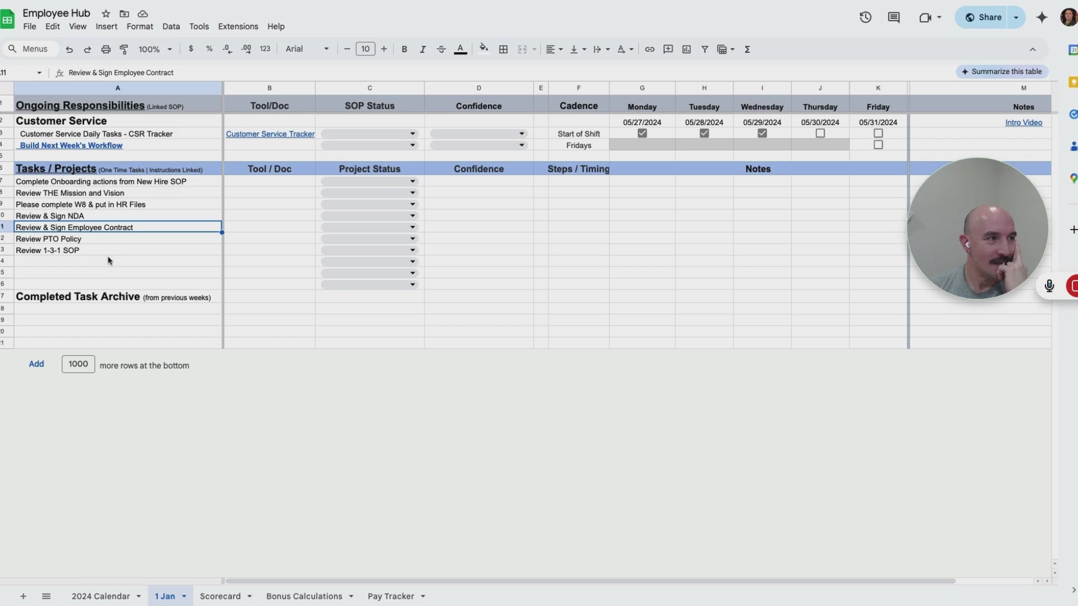Check the Thursday Start of Shift checkbox

pos(820,134)
